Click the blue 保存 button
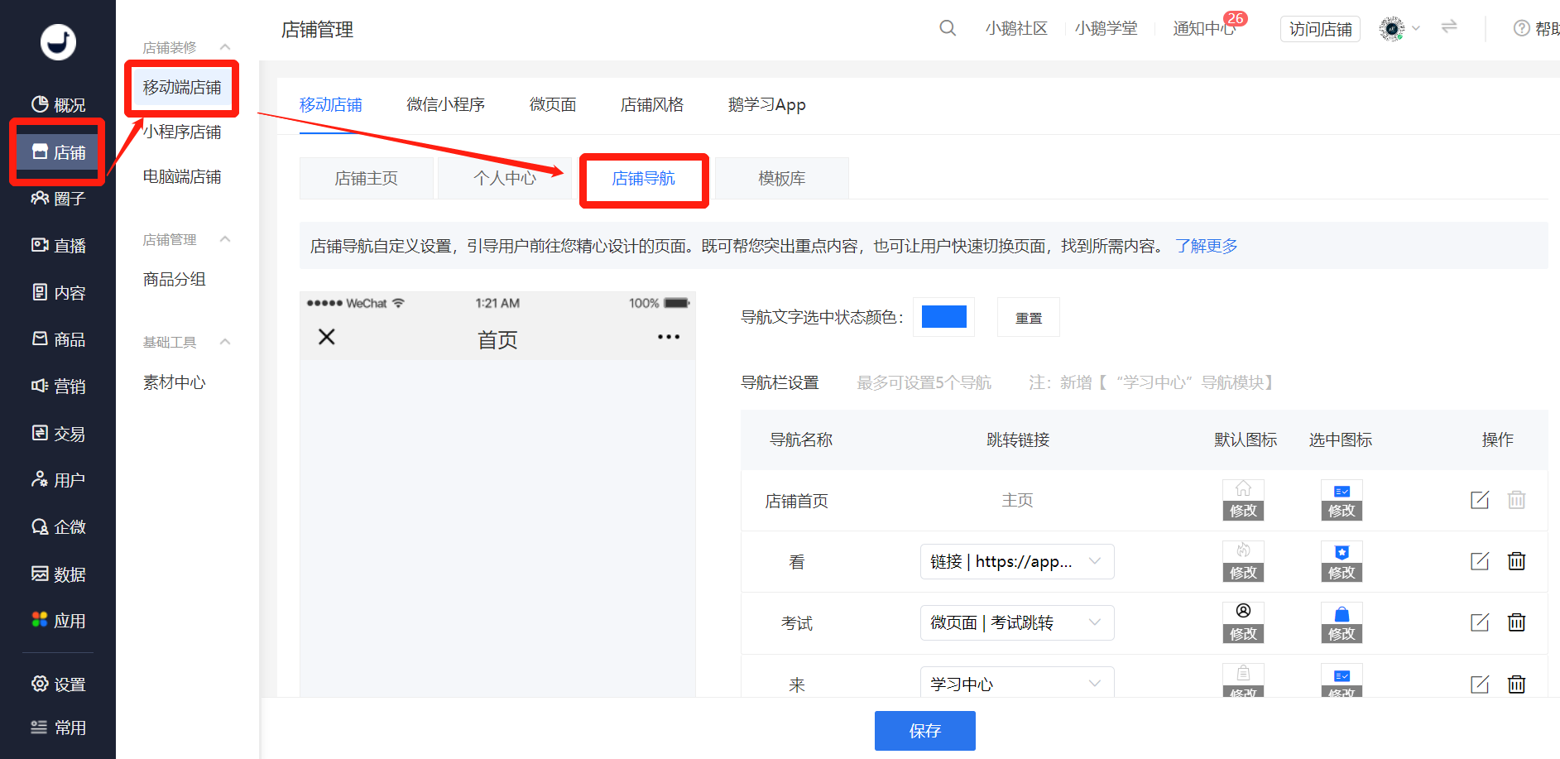Screen dimensions: 1560x759 924,730
